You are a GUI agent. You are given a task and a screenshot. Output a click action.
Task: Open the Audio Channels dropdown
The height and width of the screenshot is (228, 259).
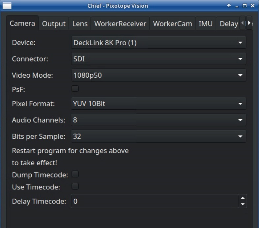pos(158,120)
